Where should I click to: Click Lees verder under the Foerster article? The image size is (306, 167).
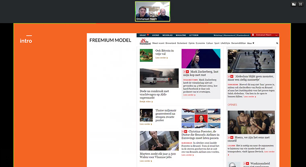[x=188, y=155]
